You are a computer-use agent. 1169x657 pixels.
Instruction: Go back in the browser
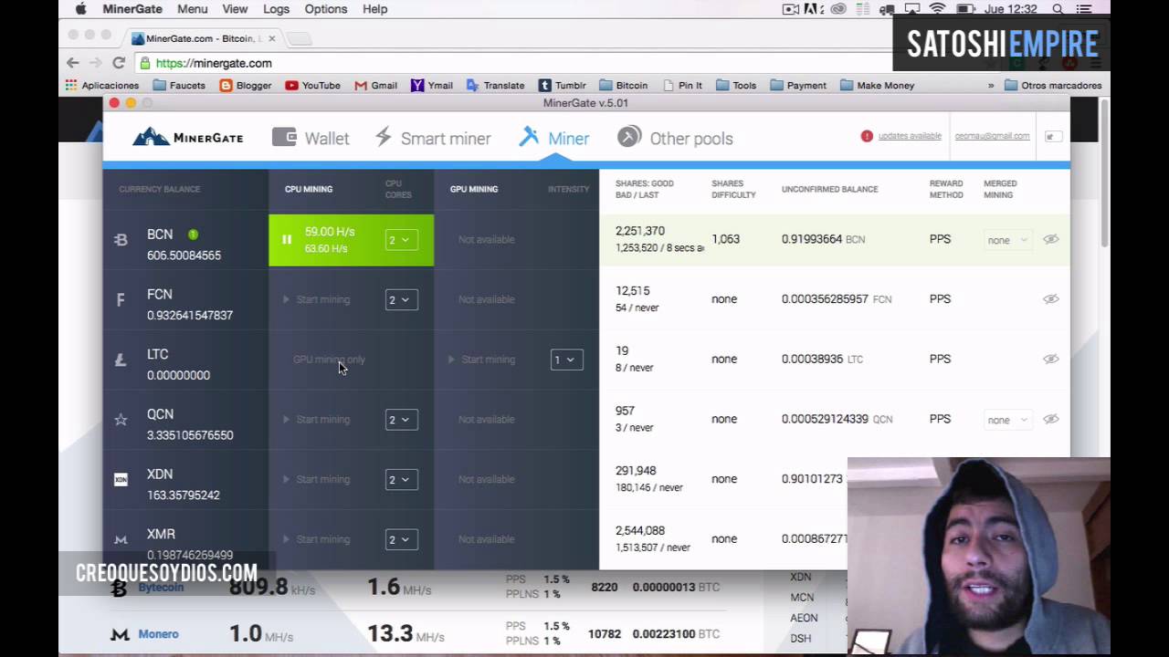coord(73,63)
